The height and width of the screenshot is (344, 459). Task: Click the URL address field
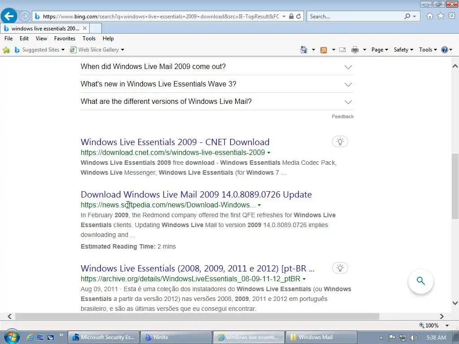pos(161,17)
